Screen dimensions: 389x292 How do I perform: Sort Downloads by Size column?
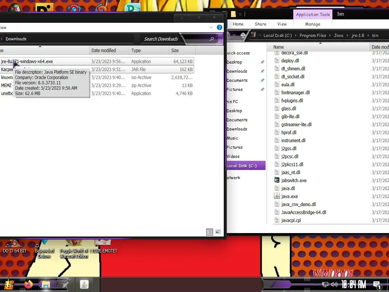point(182,51)
